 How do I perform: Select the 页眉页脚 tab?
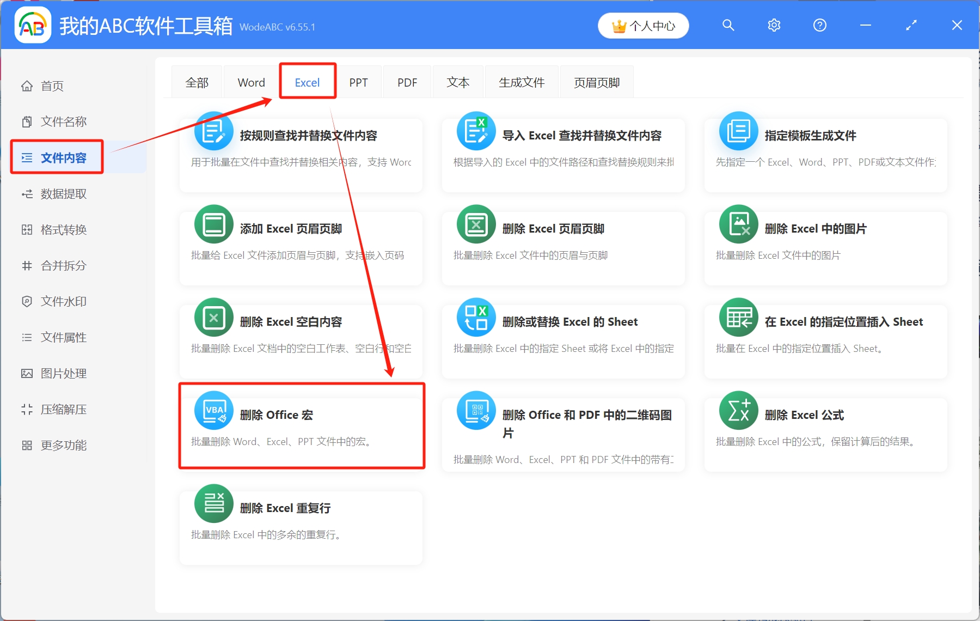click(x=596, y=82)
